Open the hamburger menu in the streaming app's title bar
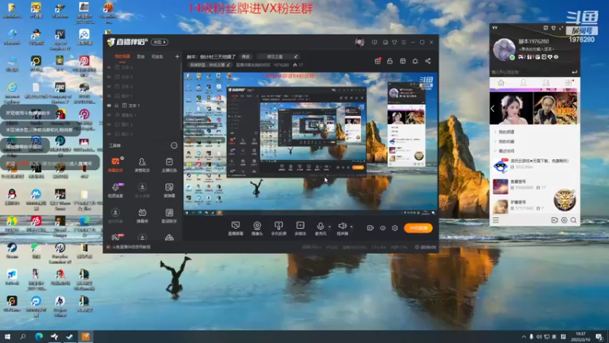609x343 pixels. click(x=403, y=42)
